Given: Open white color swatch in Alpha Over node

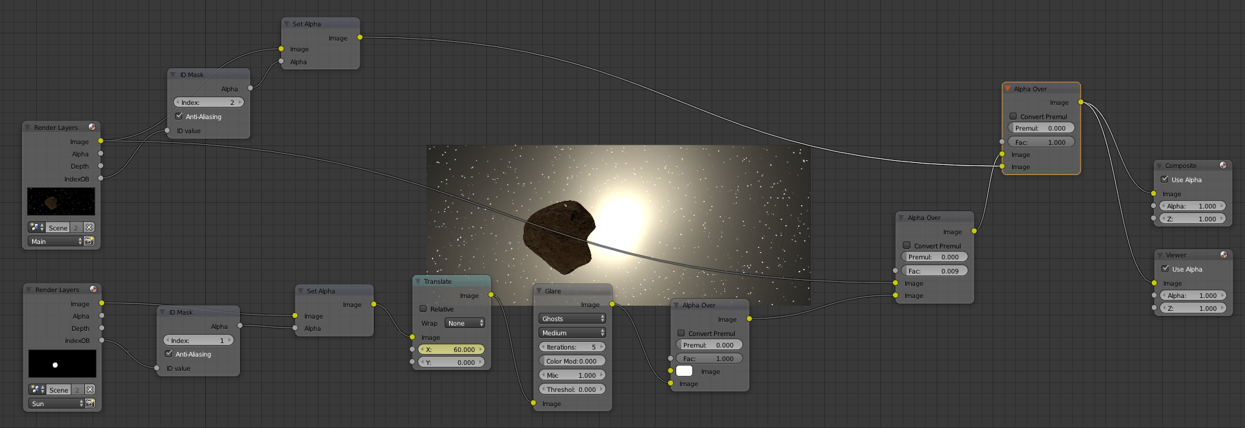Looking at the screenshot, I should pos(684,371).
